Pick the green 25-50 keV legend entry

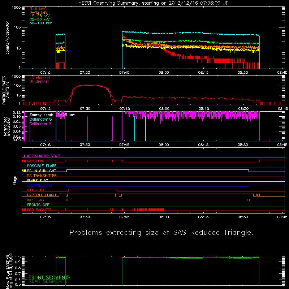pos(40,20)
